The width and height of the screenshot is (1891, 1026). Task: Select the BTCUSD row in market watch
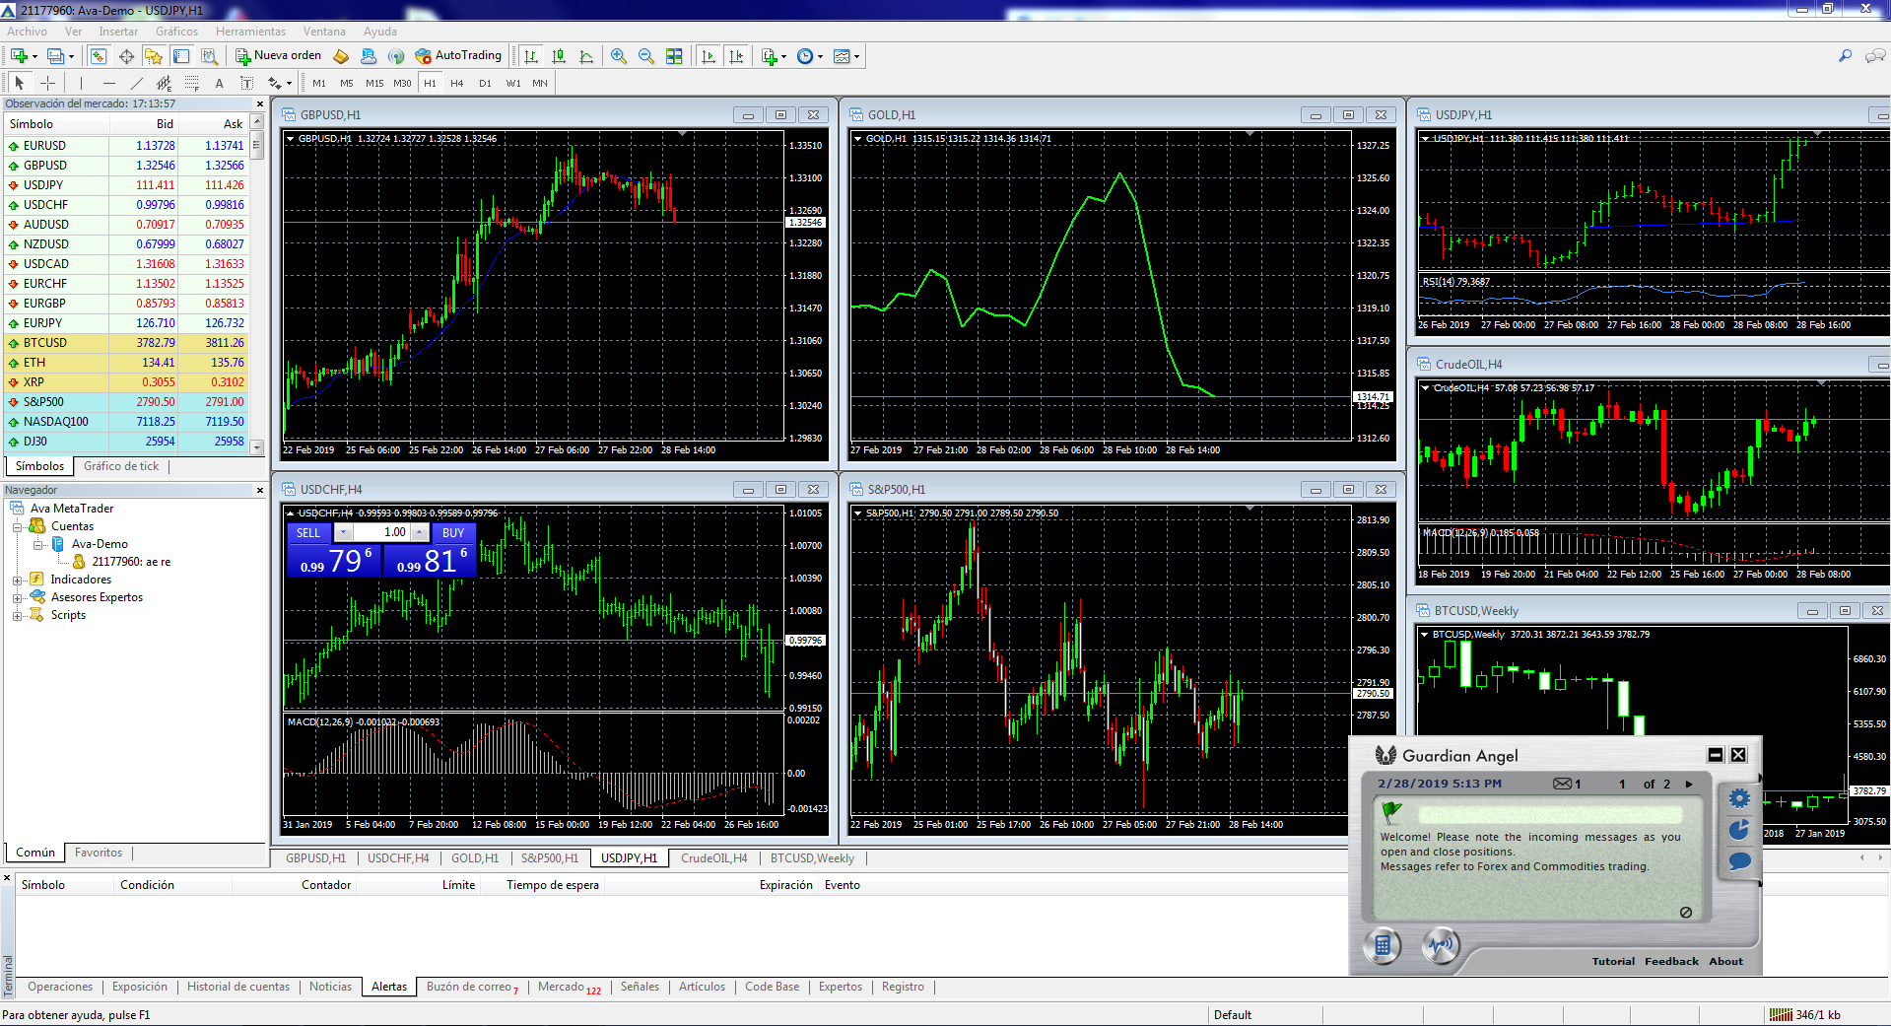point(126,343)
